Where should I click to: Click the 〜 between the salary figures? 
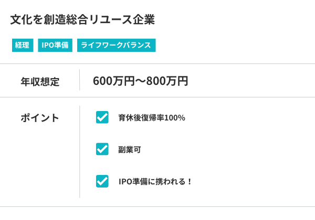tap(140, 81)
